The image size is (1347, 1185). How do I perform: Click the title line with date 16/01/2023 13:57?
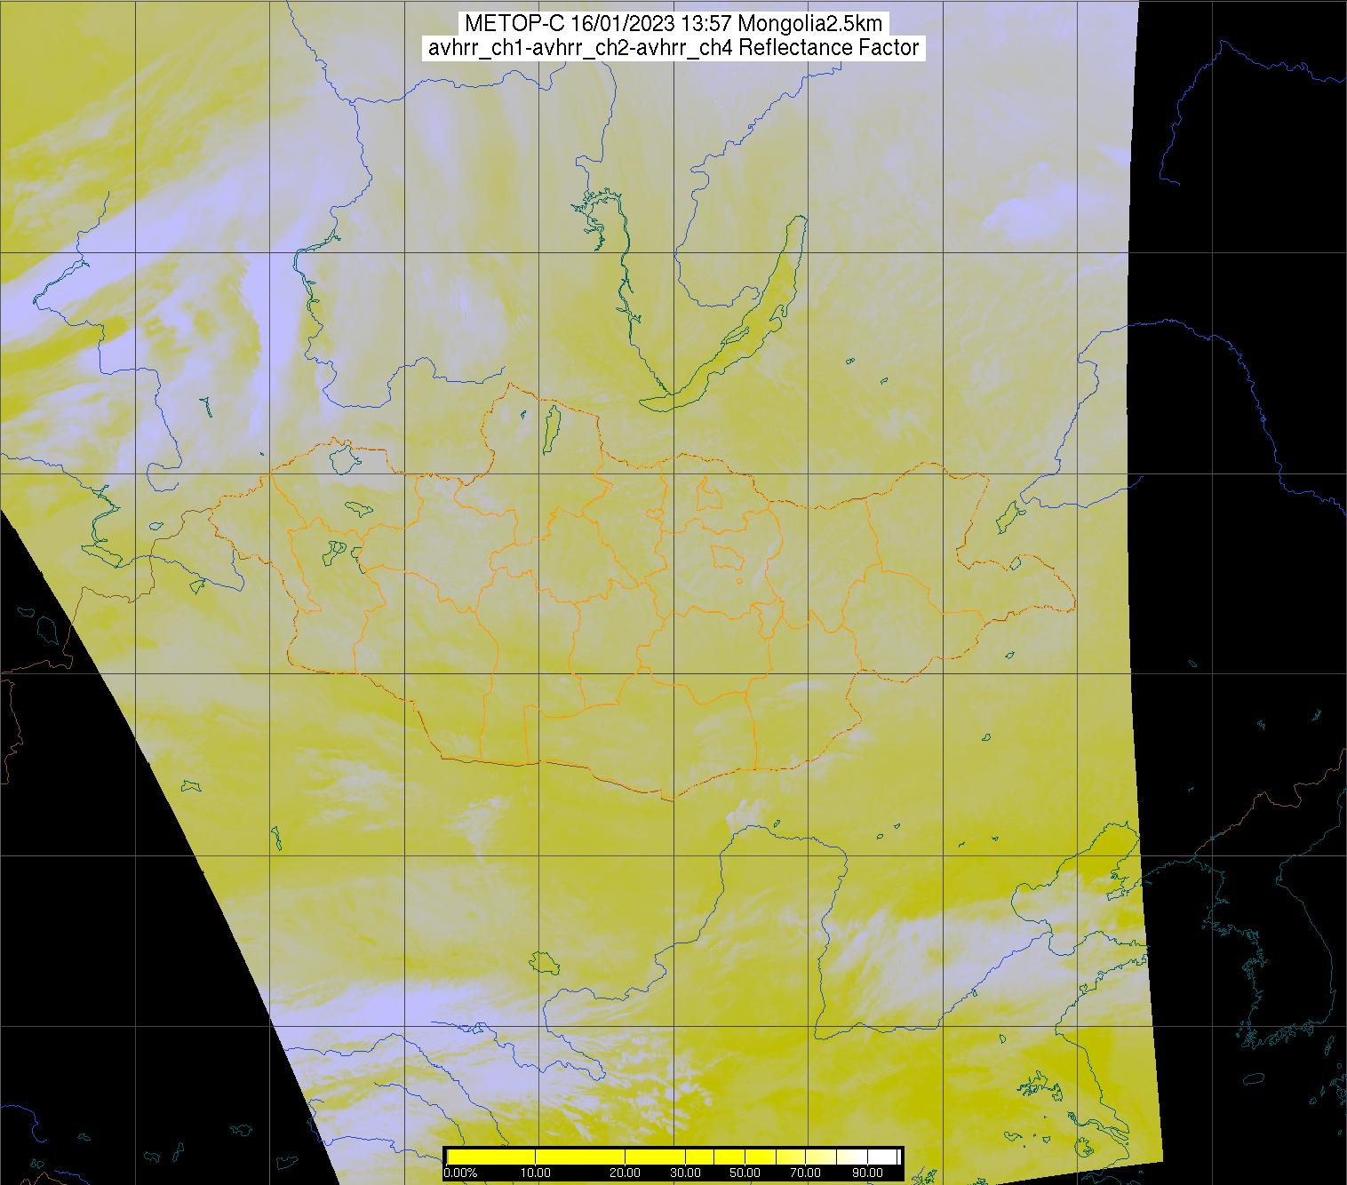click(673, 23)
